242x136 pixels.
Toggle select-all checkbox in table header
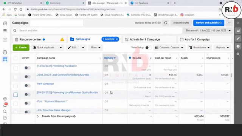16,58
